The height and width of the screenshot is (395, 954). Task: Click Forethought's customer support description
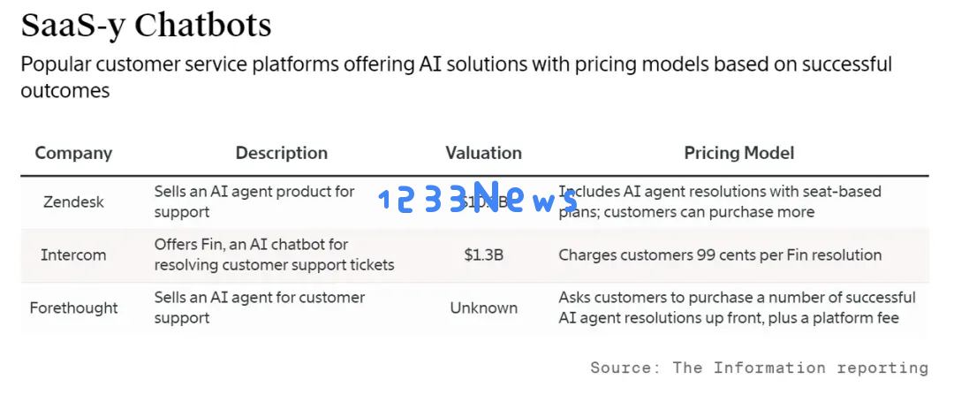click(x=259, y=308)
